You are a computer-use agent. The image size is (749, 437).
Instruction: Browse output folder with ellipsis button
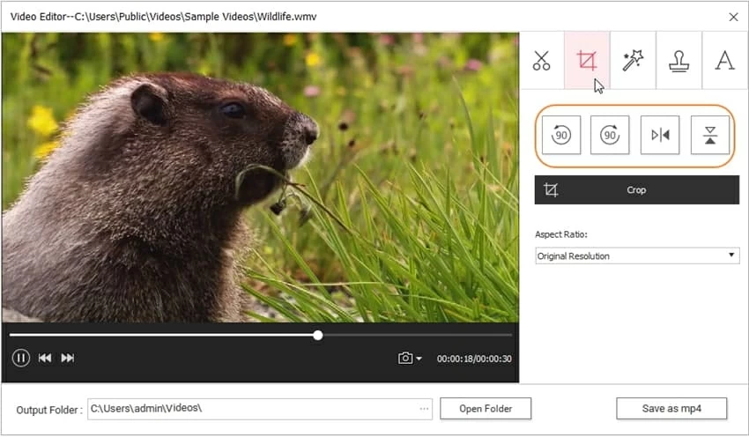click(425, 409)
